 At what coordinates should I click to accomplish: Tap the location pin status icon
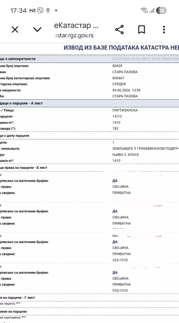[x=48, y=11]
